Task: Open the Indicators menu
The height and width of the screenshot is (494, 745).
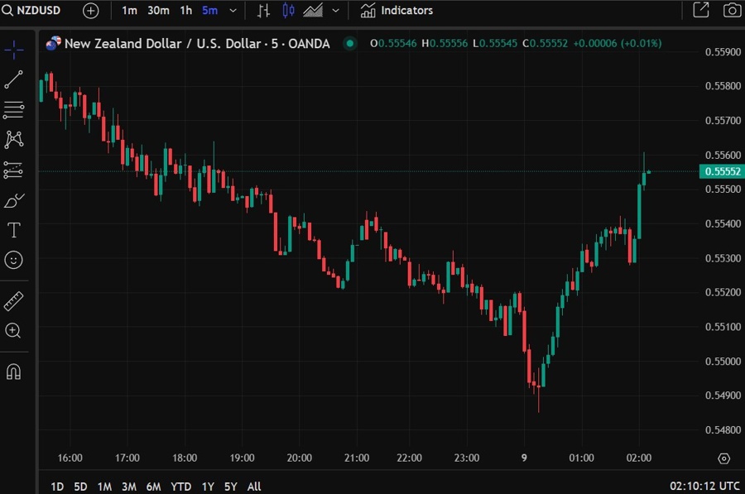Action: (397, 11)
